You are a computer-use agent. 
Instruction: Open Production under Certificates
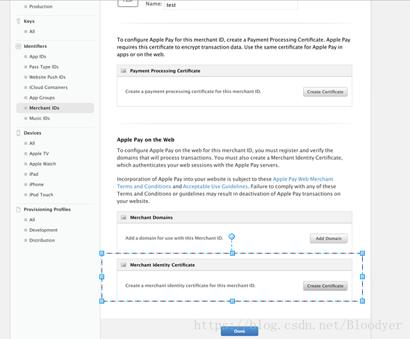tap(41, 6)
